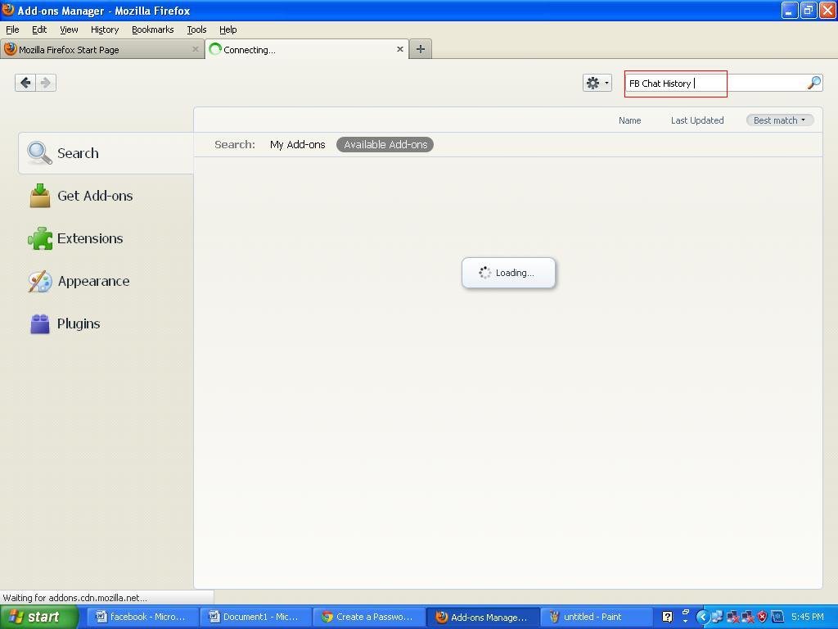Open the View menu
This screenshot has width=838, height=629.
69,29
